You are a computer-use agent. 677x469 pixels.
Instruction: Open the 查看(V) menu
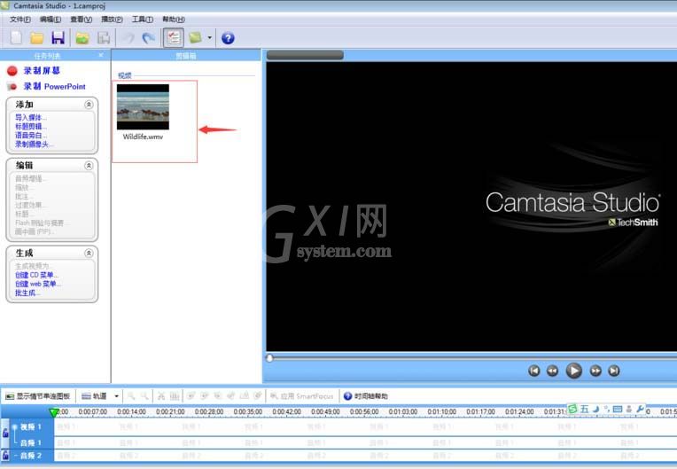click(x=82, y=20)
